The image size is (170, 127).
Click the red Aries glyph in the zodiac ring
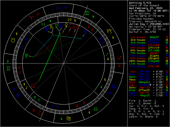(x=32, y=18)
